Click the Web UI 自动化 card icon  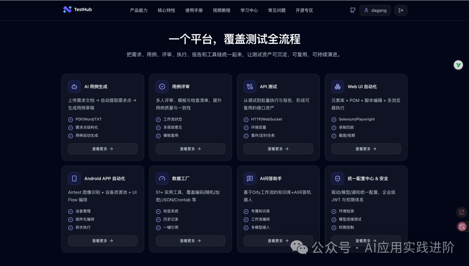[x=338, y=87]
